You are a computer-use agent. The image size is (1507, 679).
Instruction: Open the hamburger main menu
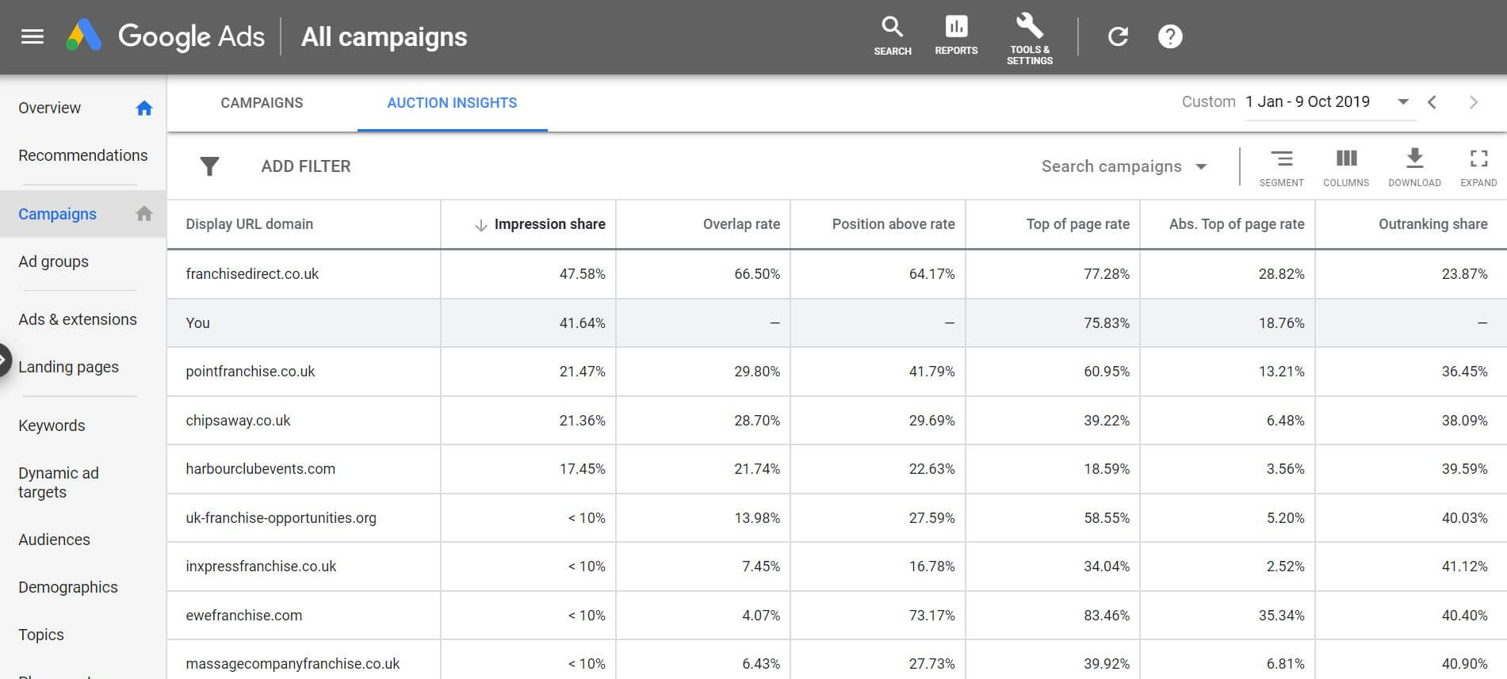tap(32, 36)
